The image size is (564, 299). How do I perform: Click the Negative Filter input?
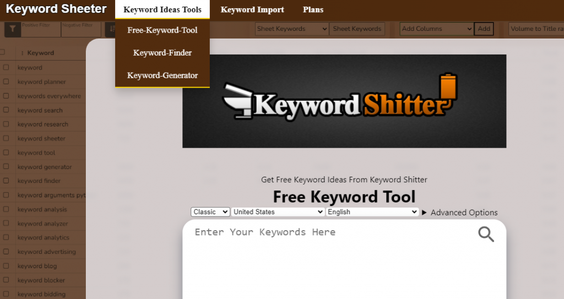click(x=81, y=30)
